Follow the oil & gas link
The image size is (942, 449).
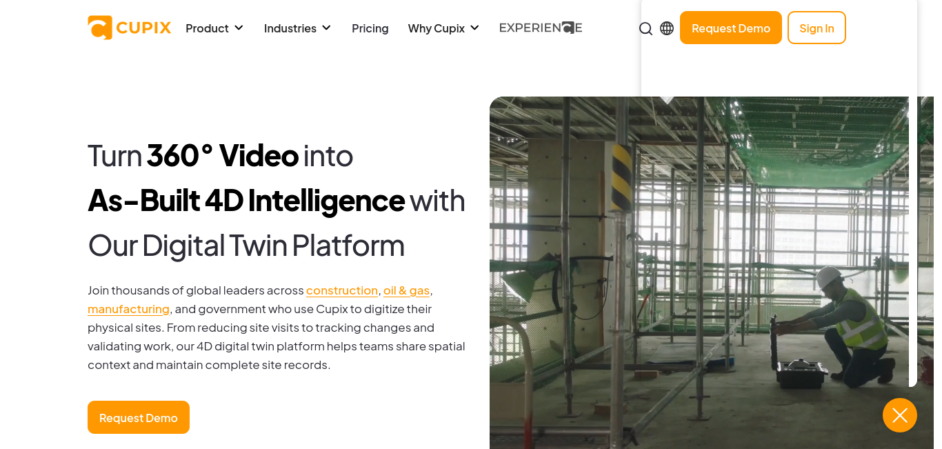pyautogui.click(x=406, y=290)
